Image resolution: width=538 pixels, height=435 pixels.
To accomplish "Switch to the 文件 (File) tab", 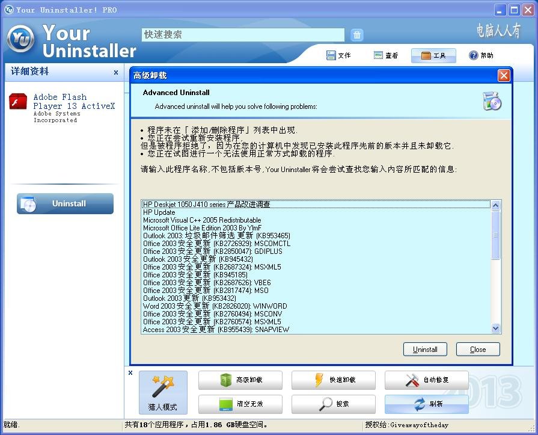I will (x=339, y=55).
